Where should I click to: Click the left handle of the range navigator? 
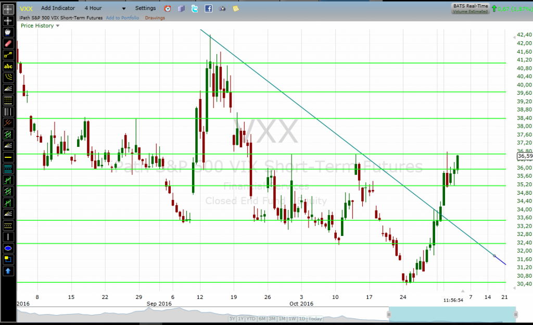tap(389, 315)
